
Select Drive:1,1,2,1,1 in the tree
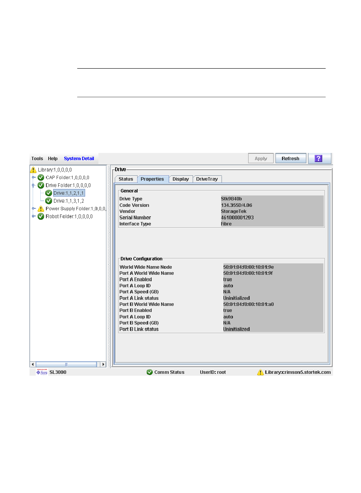click(x=69, y=193)
